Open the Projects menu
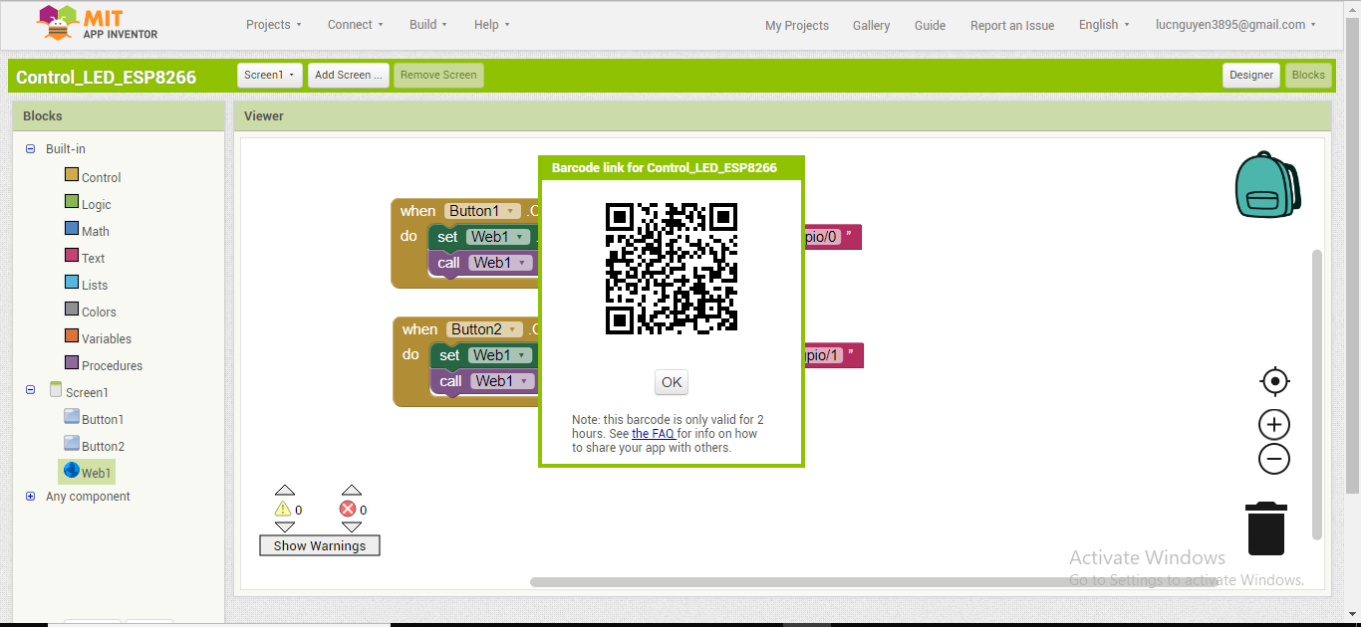The image size is (1361, 627). click(x=274, y=25)
